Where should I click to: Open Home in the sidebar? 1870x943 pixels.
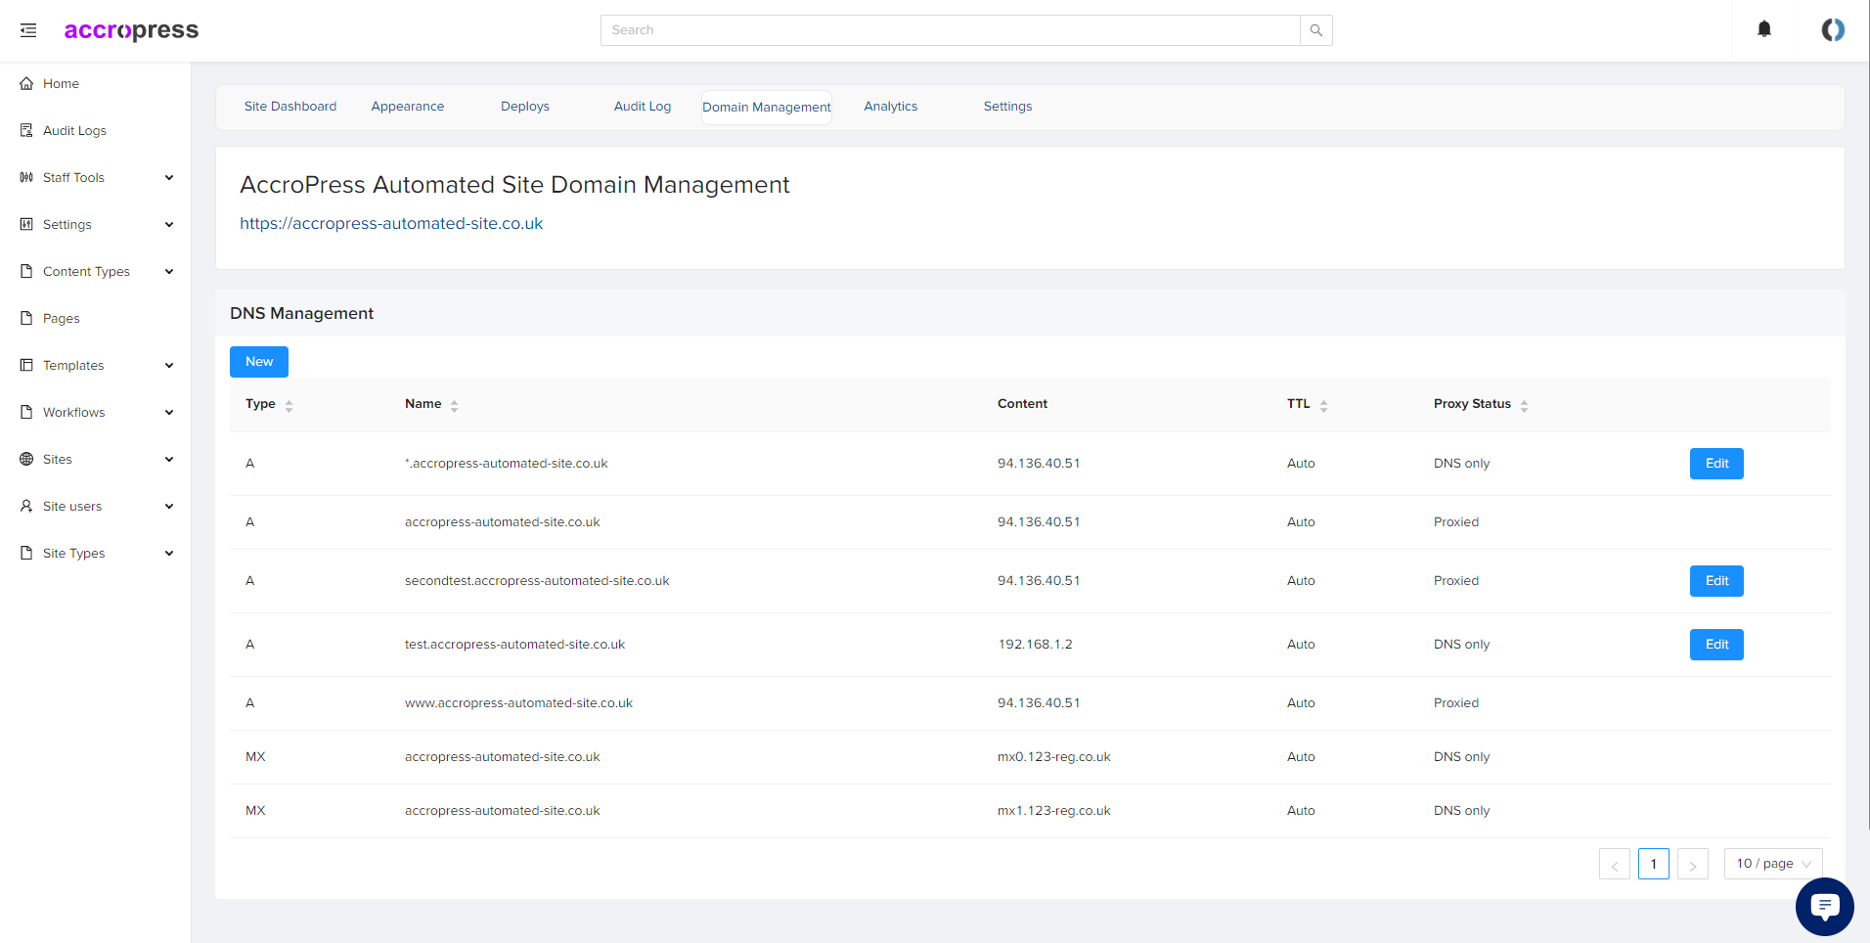pyautogui.click(x=61, y=84)
